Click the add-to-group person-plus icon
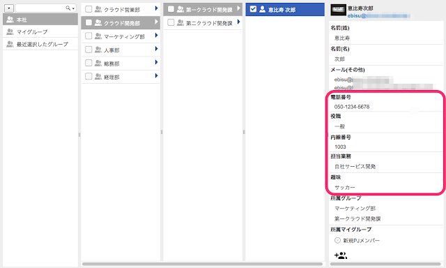446x268 pixels. click(341, 255)
